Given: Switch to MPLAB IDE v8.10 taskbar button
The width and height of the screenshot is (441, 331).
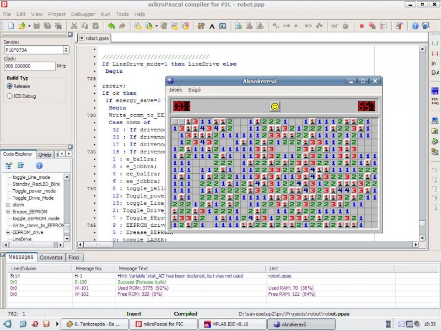Looking at the screenshot, I should click(232, 324).
